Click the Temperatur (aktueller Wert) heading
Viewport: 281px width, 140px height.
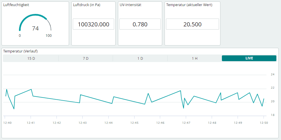click(x=189, y=5)
